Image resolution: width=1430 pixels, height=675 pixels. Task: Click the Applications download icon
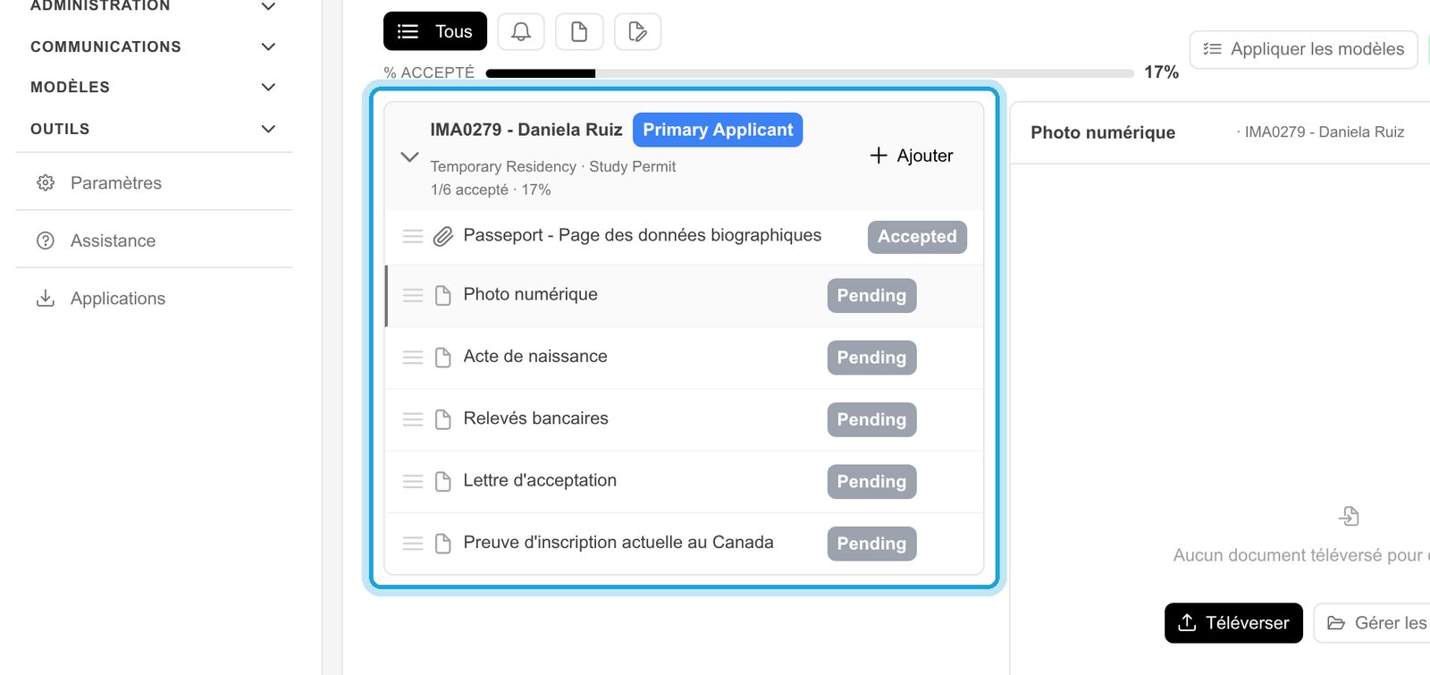[46, 298]
